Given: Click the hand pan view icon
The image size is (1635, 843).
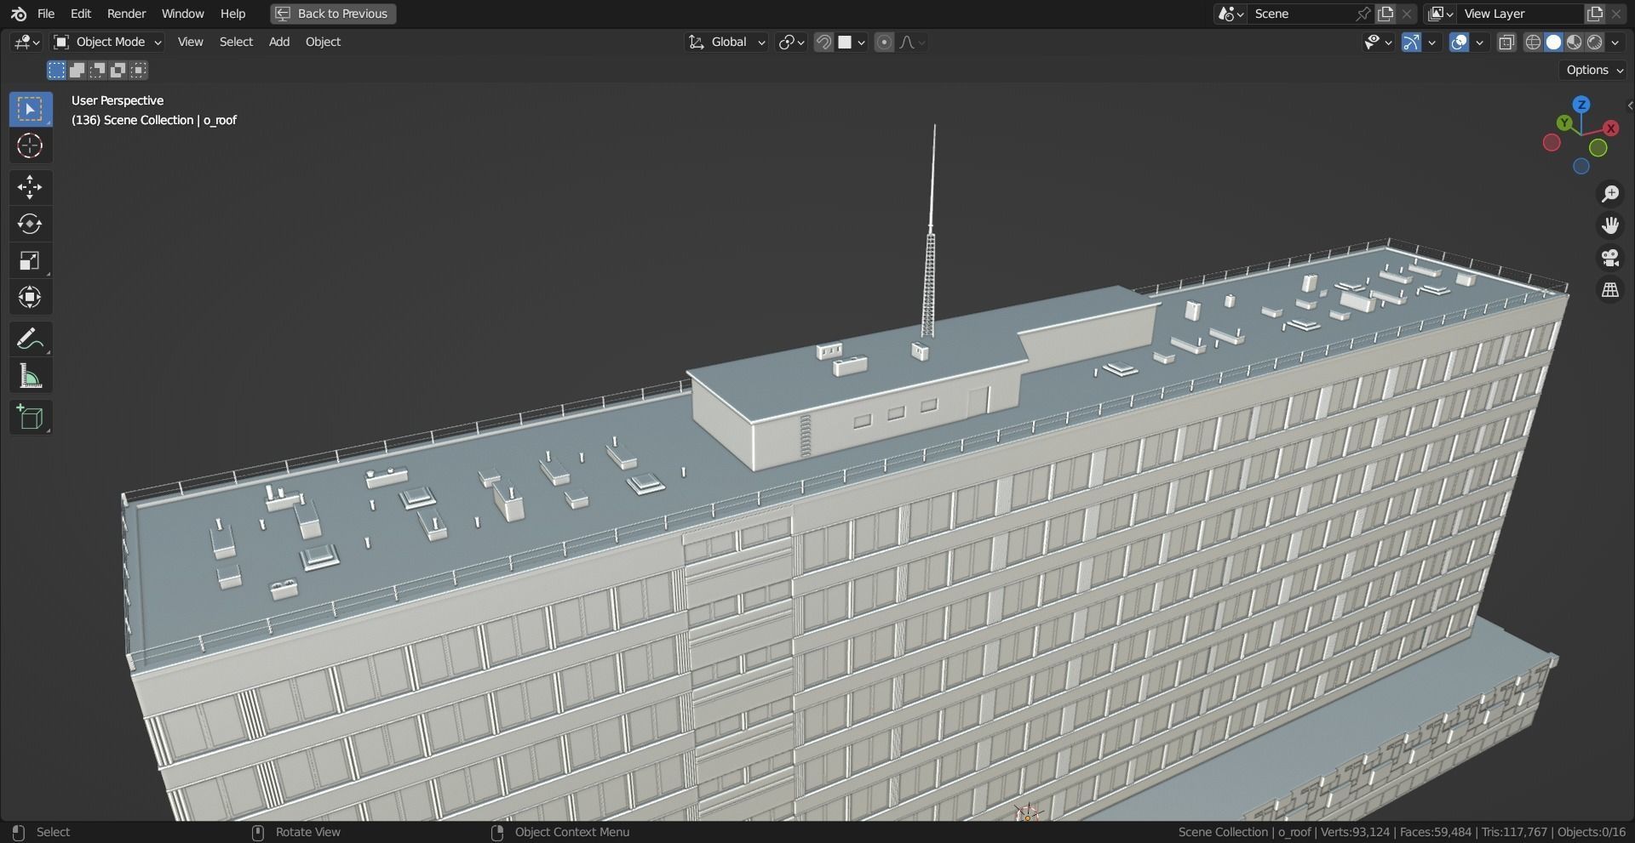Looking at the screenshot, I should pos(1610,225).
